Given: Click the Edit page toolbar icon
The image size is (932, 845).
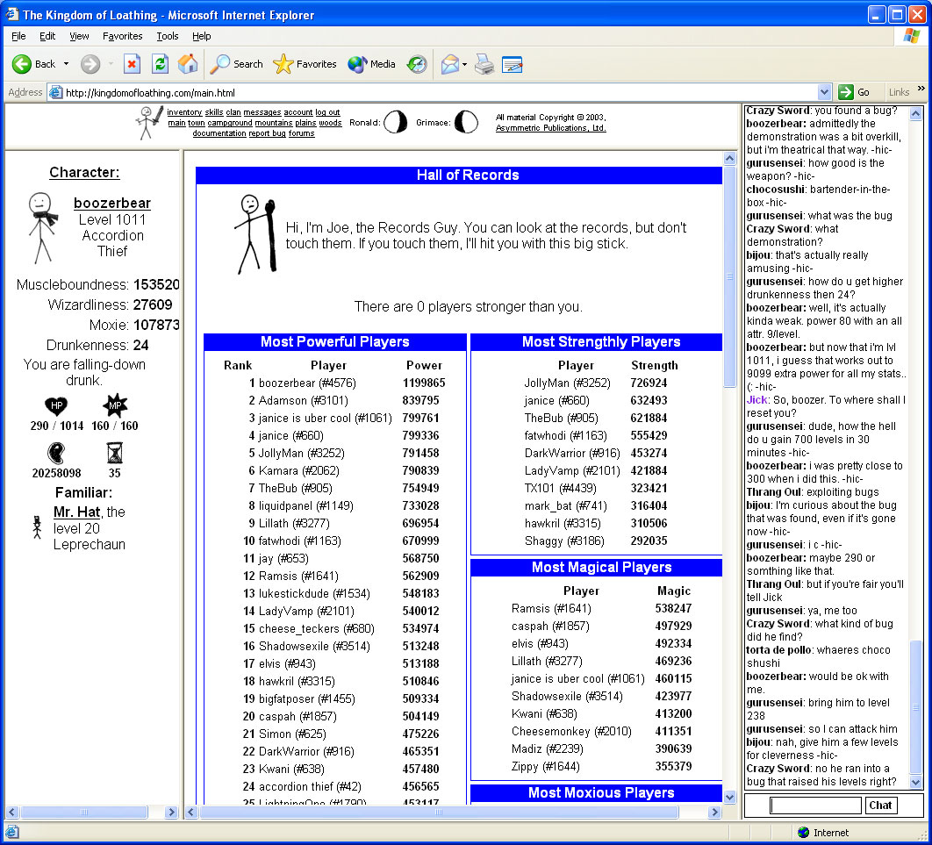Looking at the screenshot, I should (513, 64).
